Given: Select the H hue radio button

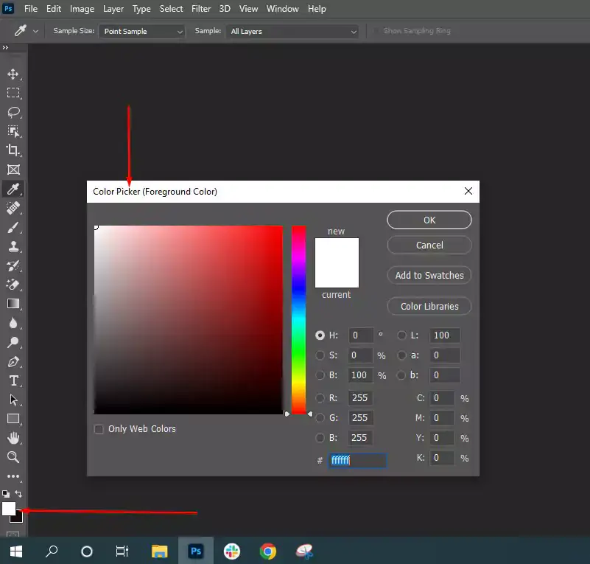Looking at the screenshot, I should coord(320,335).
